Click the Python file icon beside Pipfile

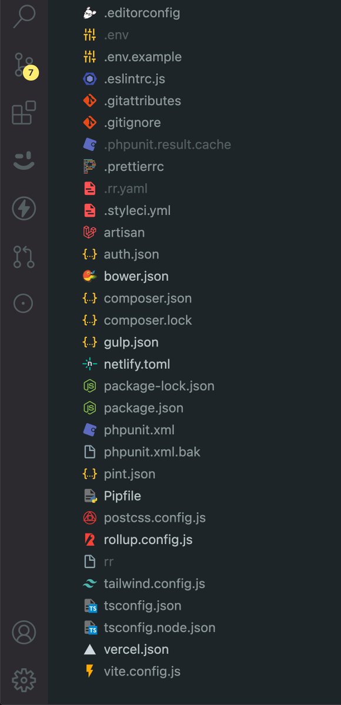coord(89,496)
